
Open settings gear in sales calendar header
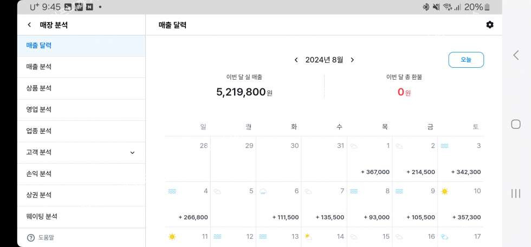click(490, 25)
